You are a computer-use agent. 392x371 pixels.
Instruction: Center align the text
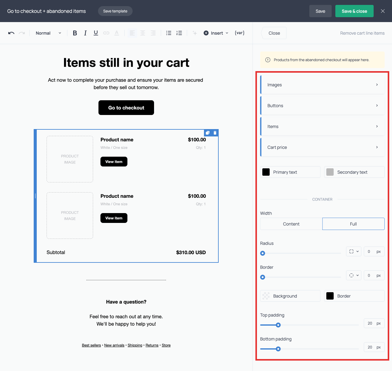coord(143,33)
